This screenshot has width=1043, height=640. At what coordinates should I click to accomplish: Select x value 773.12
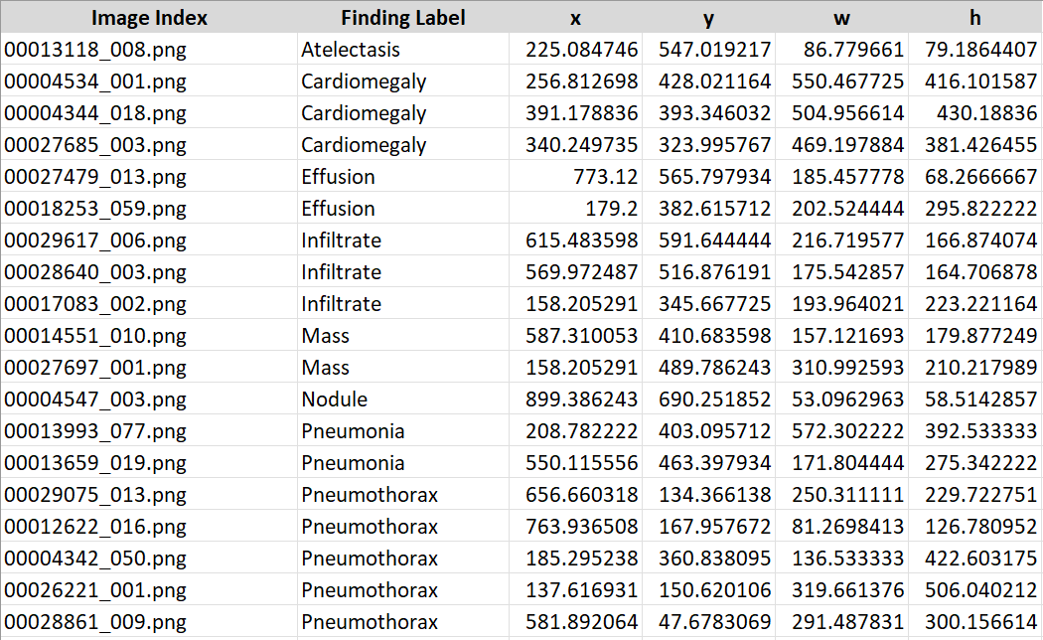(x=575, y=176)
